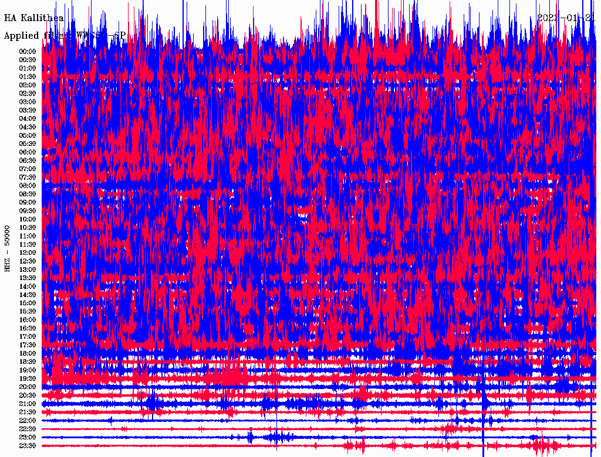Select the 13:00 time label
601x457 pixels.
(28, 270)
